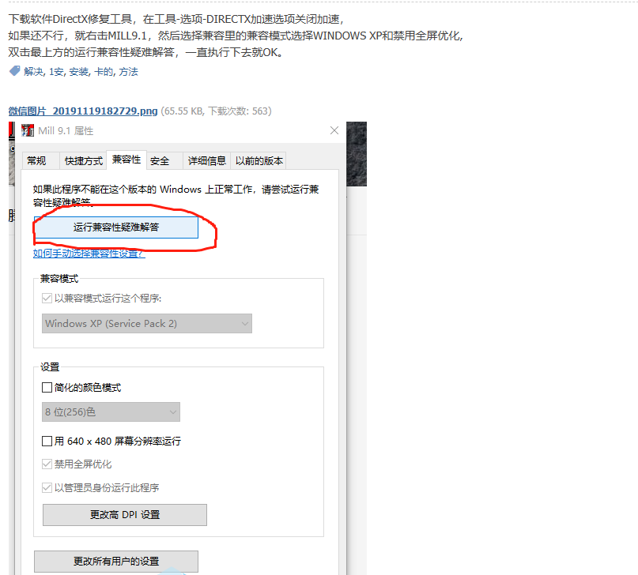Image resolution: width=638 pixels, height=575 pixels.
Task: Switch to the 常规 tab
Action: (x=36, y=161)
